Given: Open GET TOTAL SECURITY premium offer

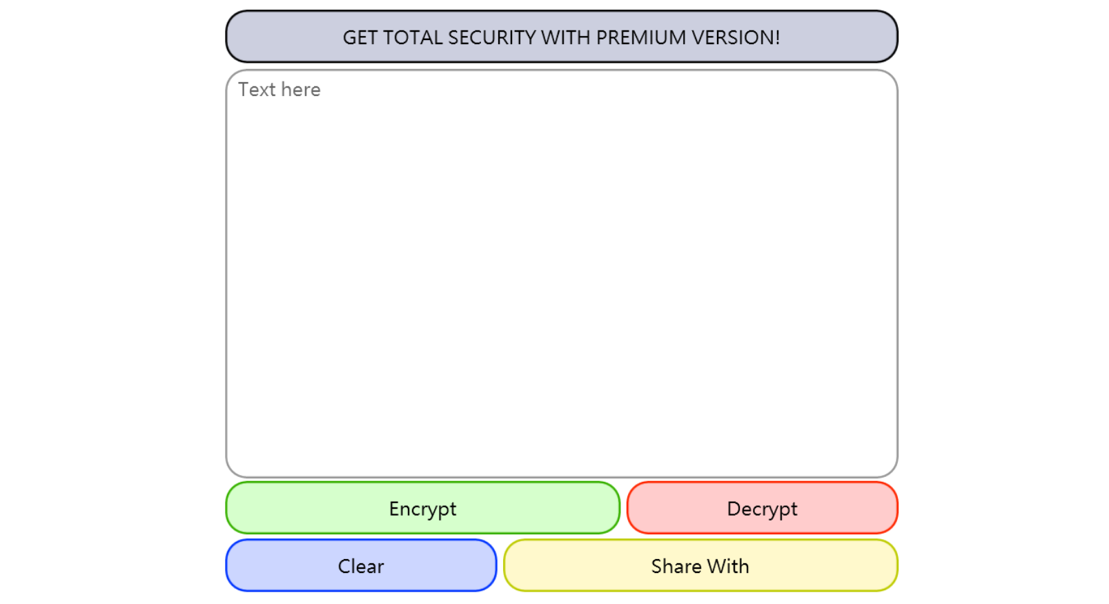Looking at the screenshot, I should pos(561,37).
